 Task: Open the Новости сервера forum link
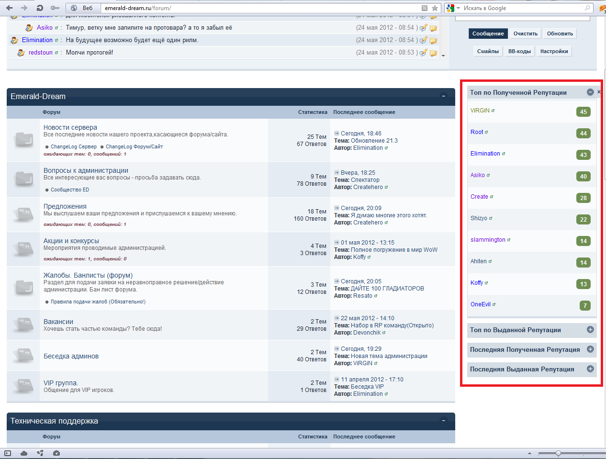pos(70,127)
